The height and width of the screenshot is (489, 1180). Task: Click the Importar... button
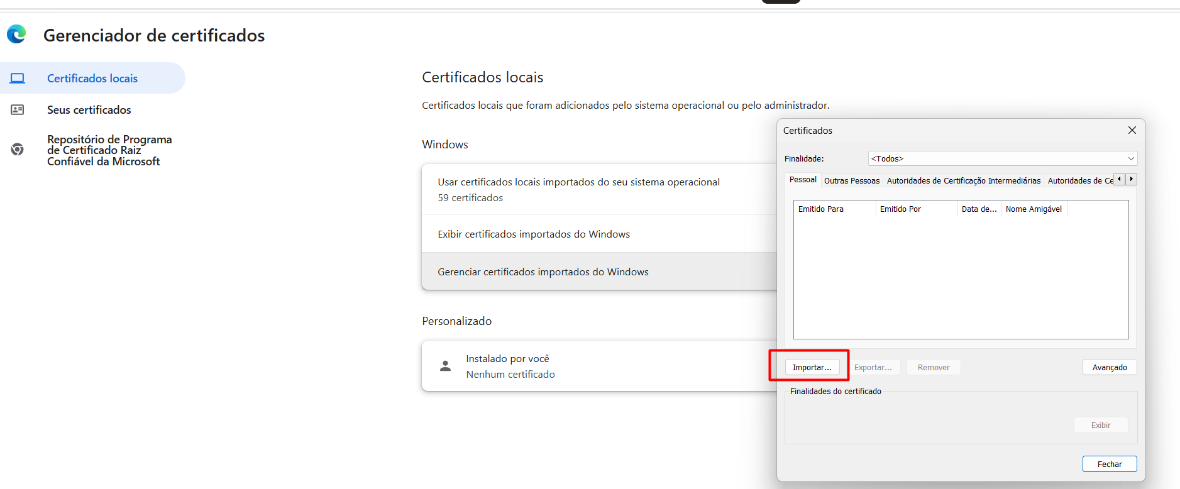coord(812,367)
